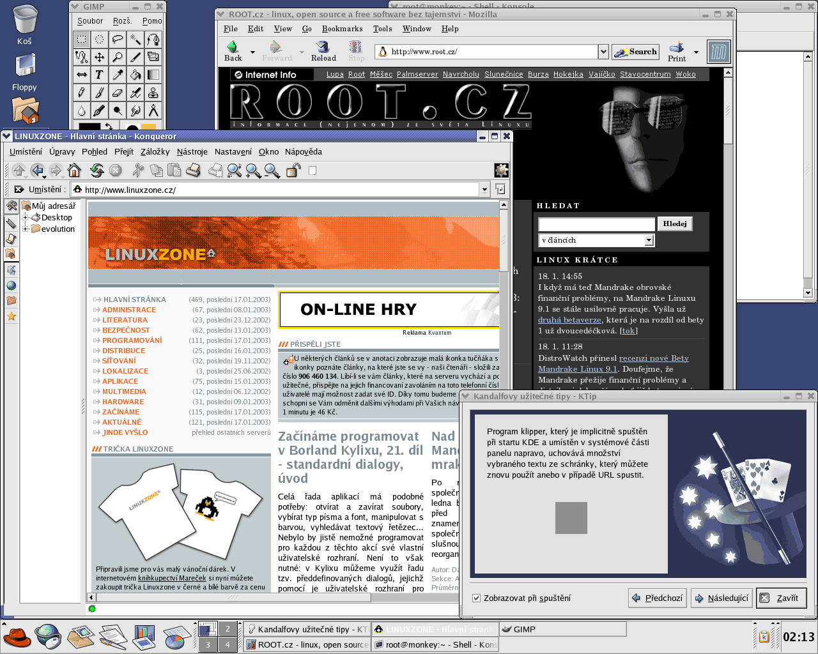
Task: Open Konqueror location bar history dropdown
Action: point(484,189)
